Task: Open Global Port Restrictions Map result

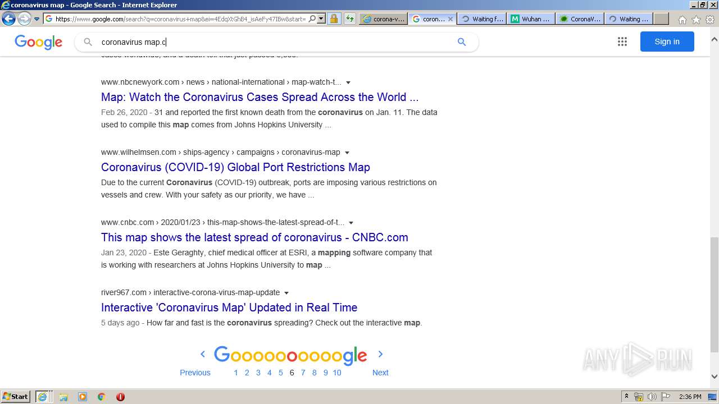Action: point(235,167)
